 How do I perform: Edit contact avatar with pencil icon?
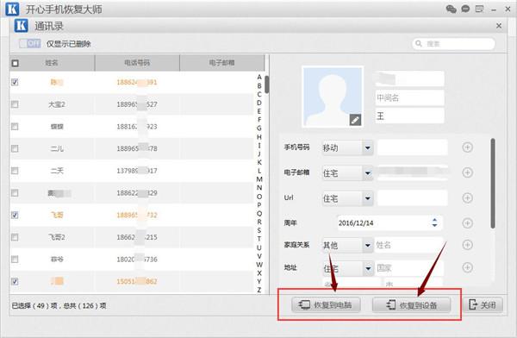[355, 120]
